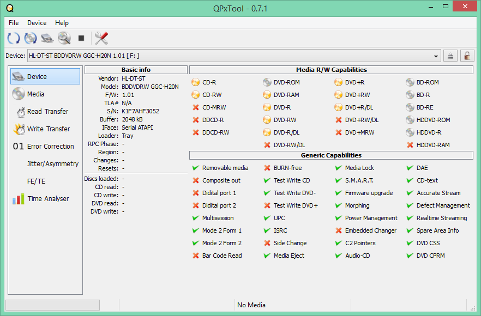Click the CD-RW capability disc icon

tap(195, 95)
